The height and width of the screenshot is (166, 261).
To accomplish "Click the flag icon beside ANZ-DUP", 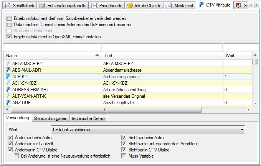I will point(8,102).
